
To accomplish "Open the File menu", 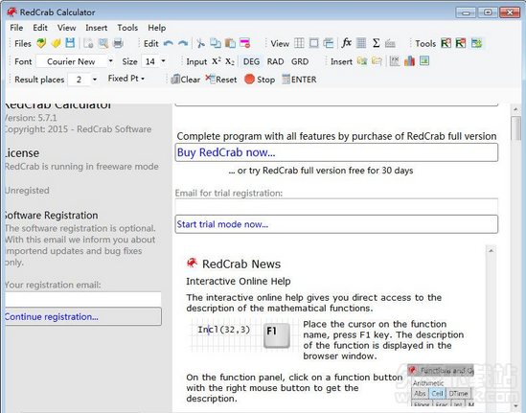I will [x=16, y=28].
